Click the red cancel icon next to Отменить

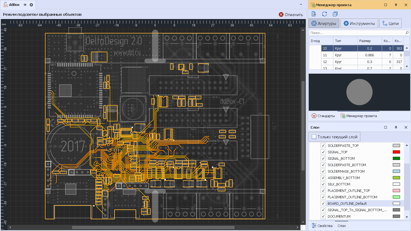[x=281, y=14]
